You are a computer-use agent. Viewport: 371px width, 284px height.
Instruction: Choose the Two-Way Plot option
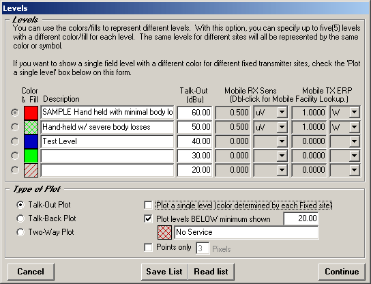[x=20, y=232]
